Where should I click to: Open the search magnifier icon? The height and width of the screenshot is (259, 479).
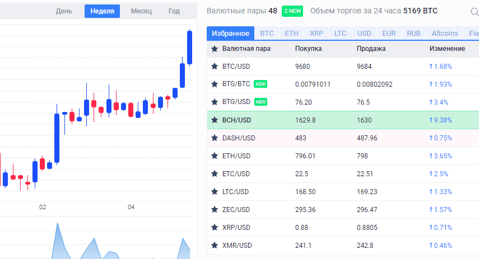tap(475, 12)
